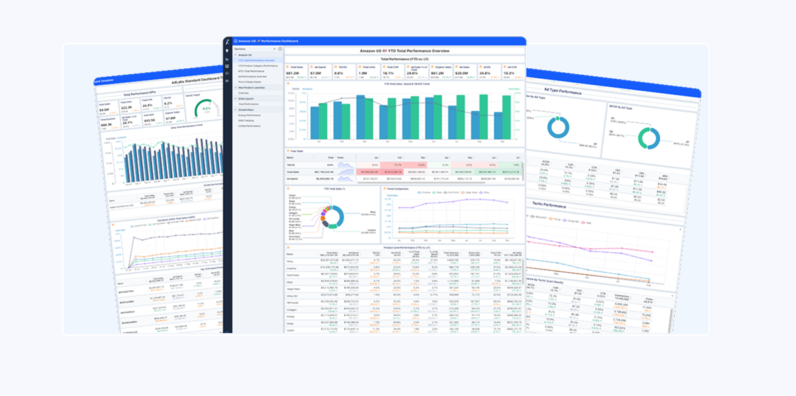Select the Pea Protein row in the product table

click(404, 275)
